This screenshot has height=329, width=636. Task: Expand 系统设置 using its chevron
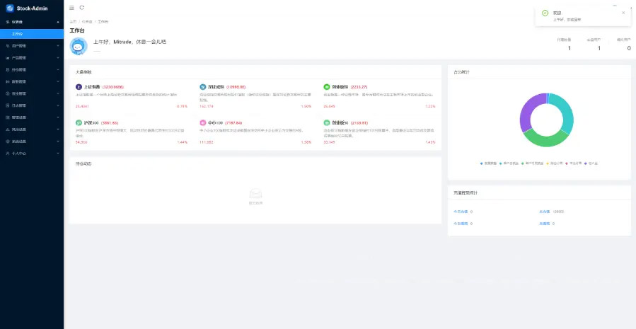point(58,142)
